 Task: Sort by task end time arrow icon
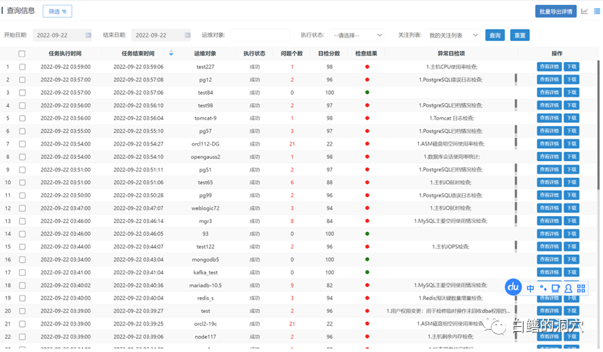171,53
